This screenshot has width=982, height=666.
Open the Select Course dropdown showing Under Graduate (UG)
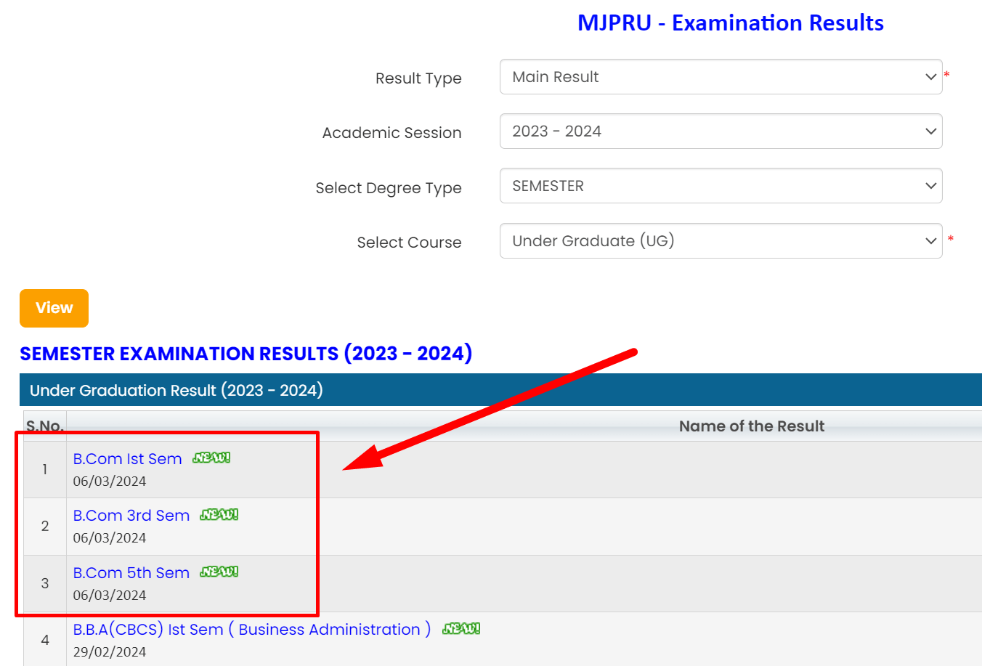[721, 241]
